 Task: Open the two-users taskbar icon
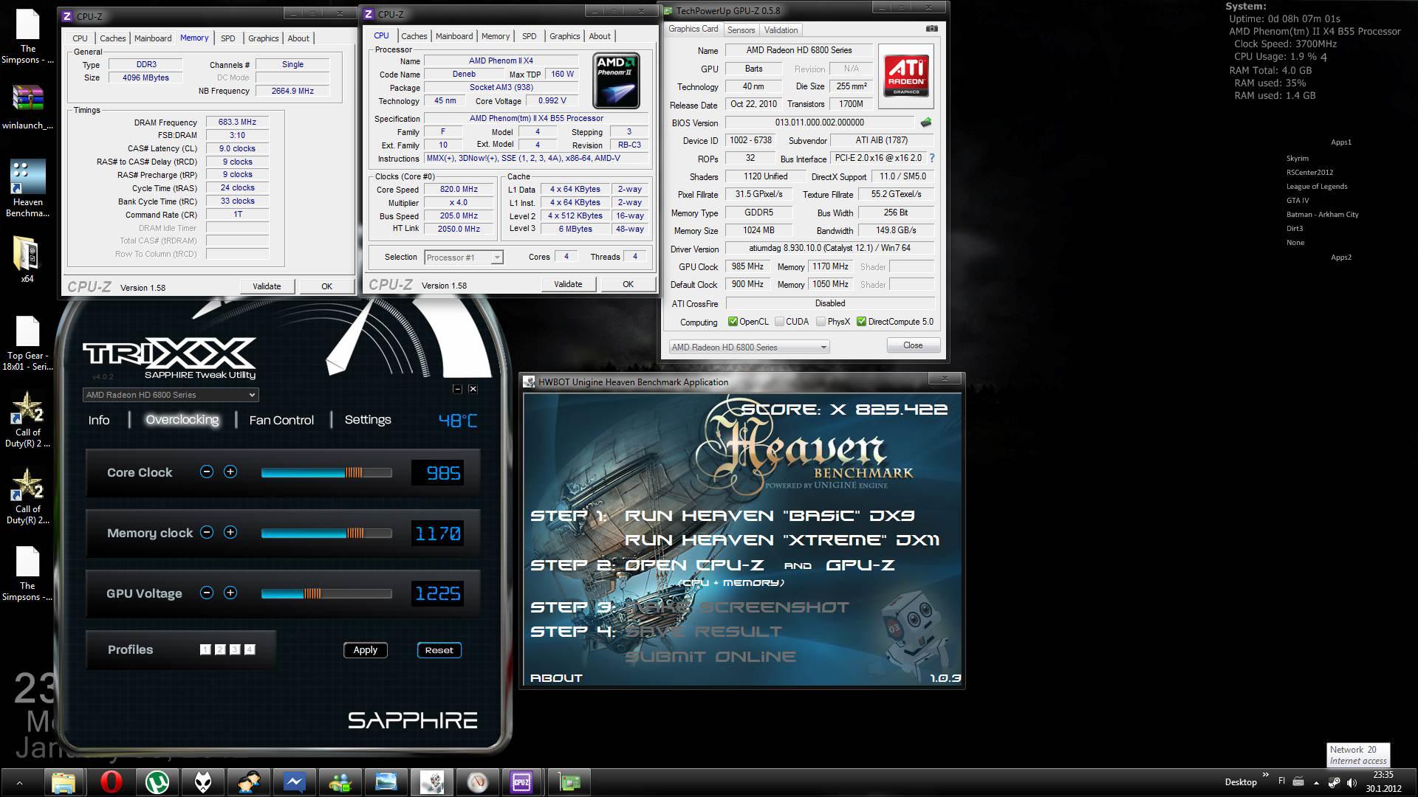(248, 782)
